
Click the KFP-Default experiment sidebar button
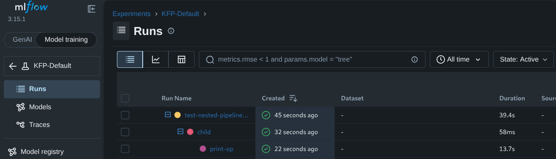click(x=52, y=66)
